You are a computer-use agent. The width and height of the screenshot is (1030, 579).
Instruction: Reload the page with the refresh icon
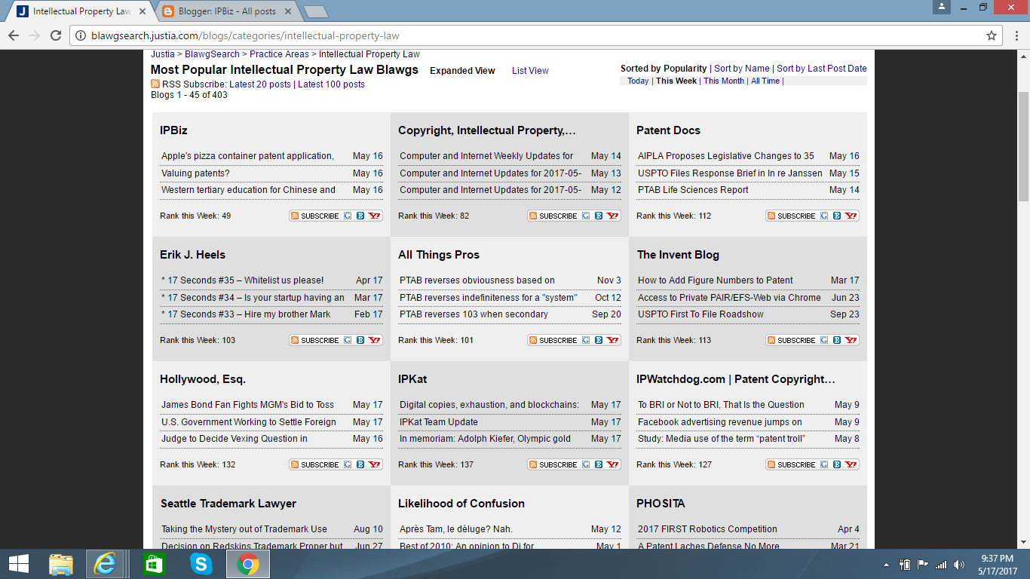click(x=55, y=35)
